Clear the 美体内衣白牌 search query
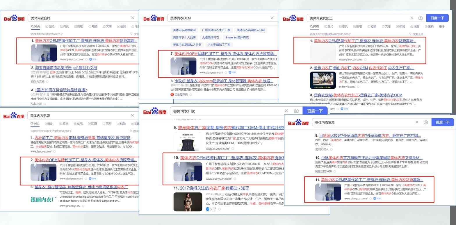This screenshot has width=456, height=225. click(133, 18)
